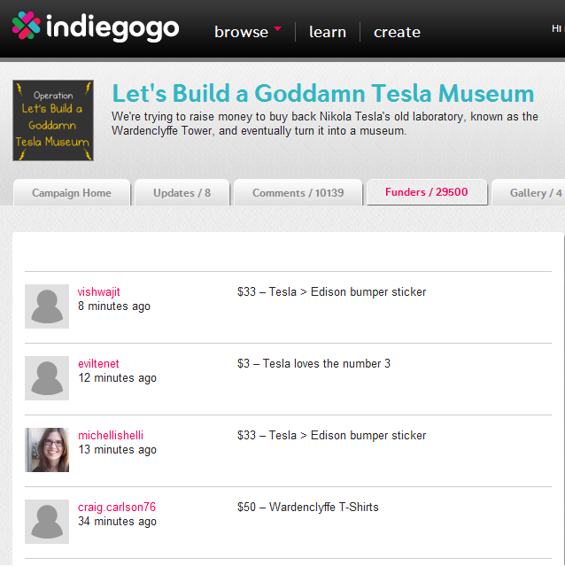
Task: Open vishwajit's profile link
Action: click(x=99, y=292)
